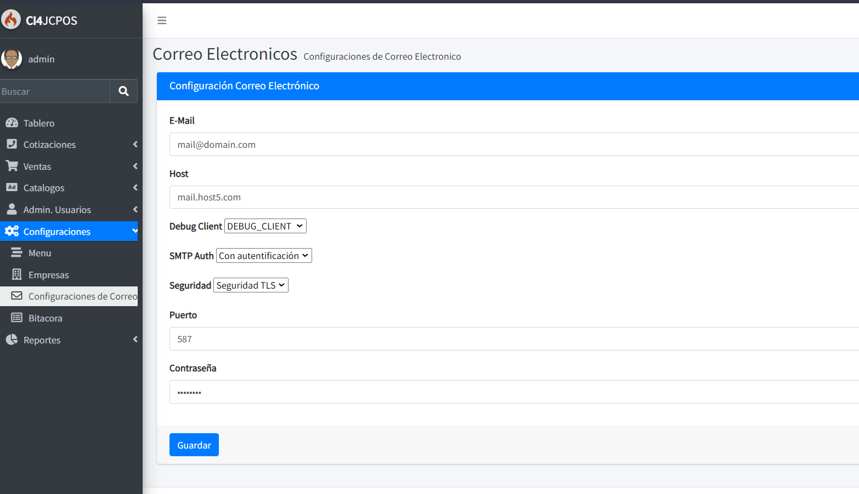
Task: Open Tablero via dashboard gauge icon
Action: 12,123
